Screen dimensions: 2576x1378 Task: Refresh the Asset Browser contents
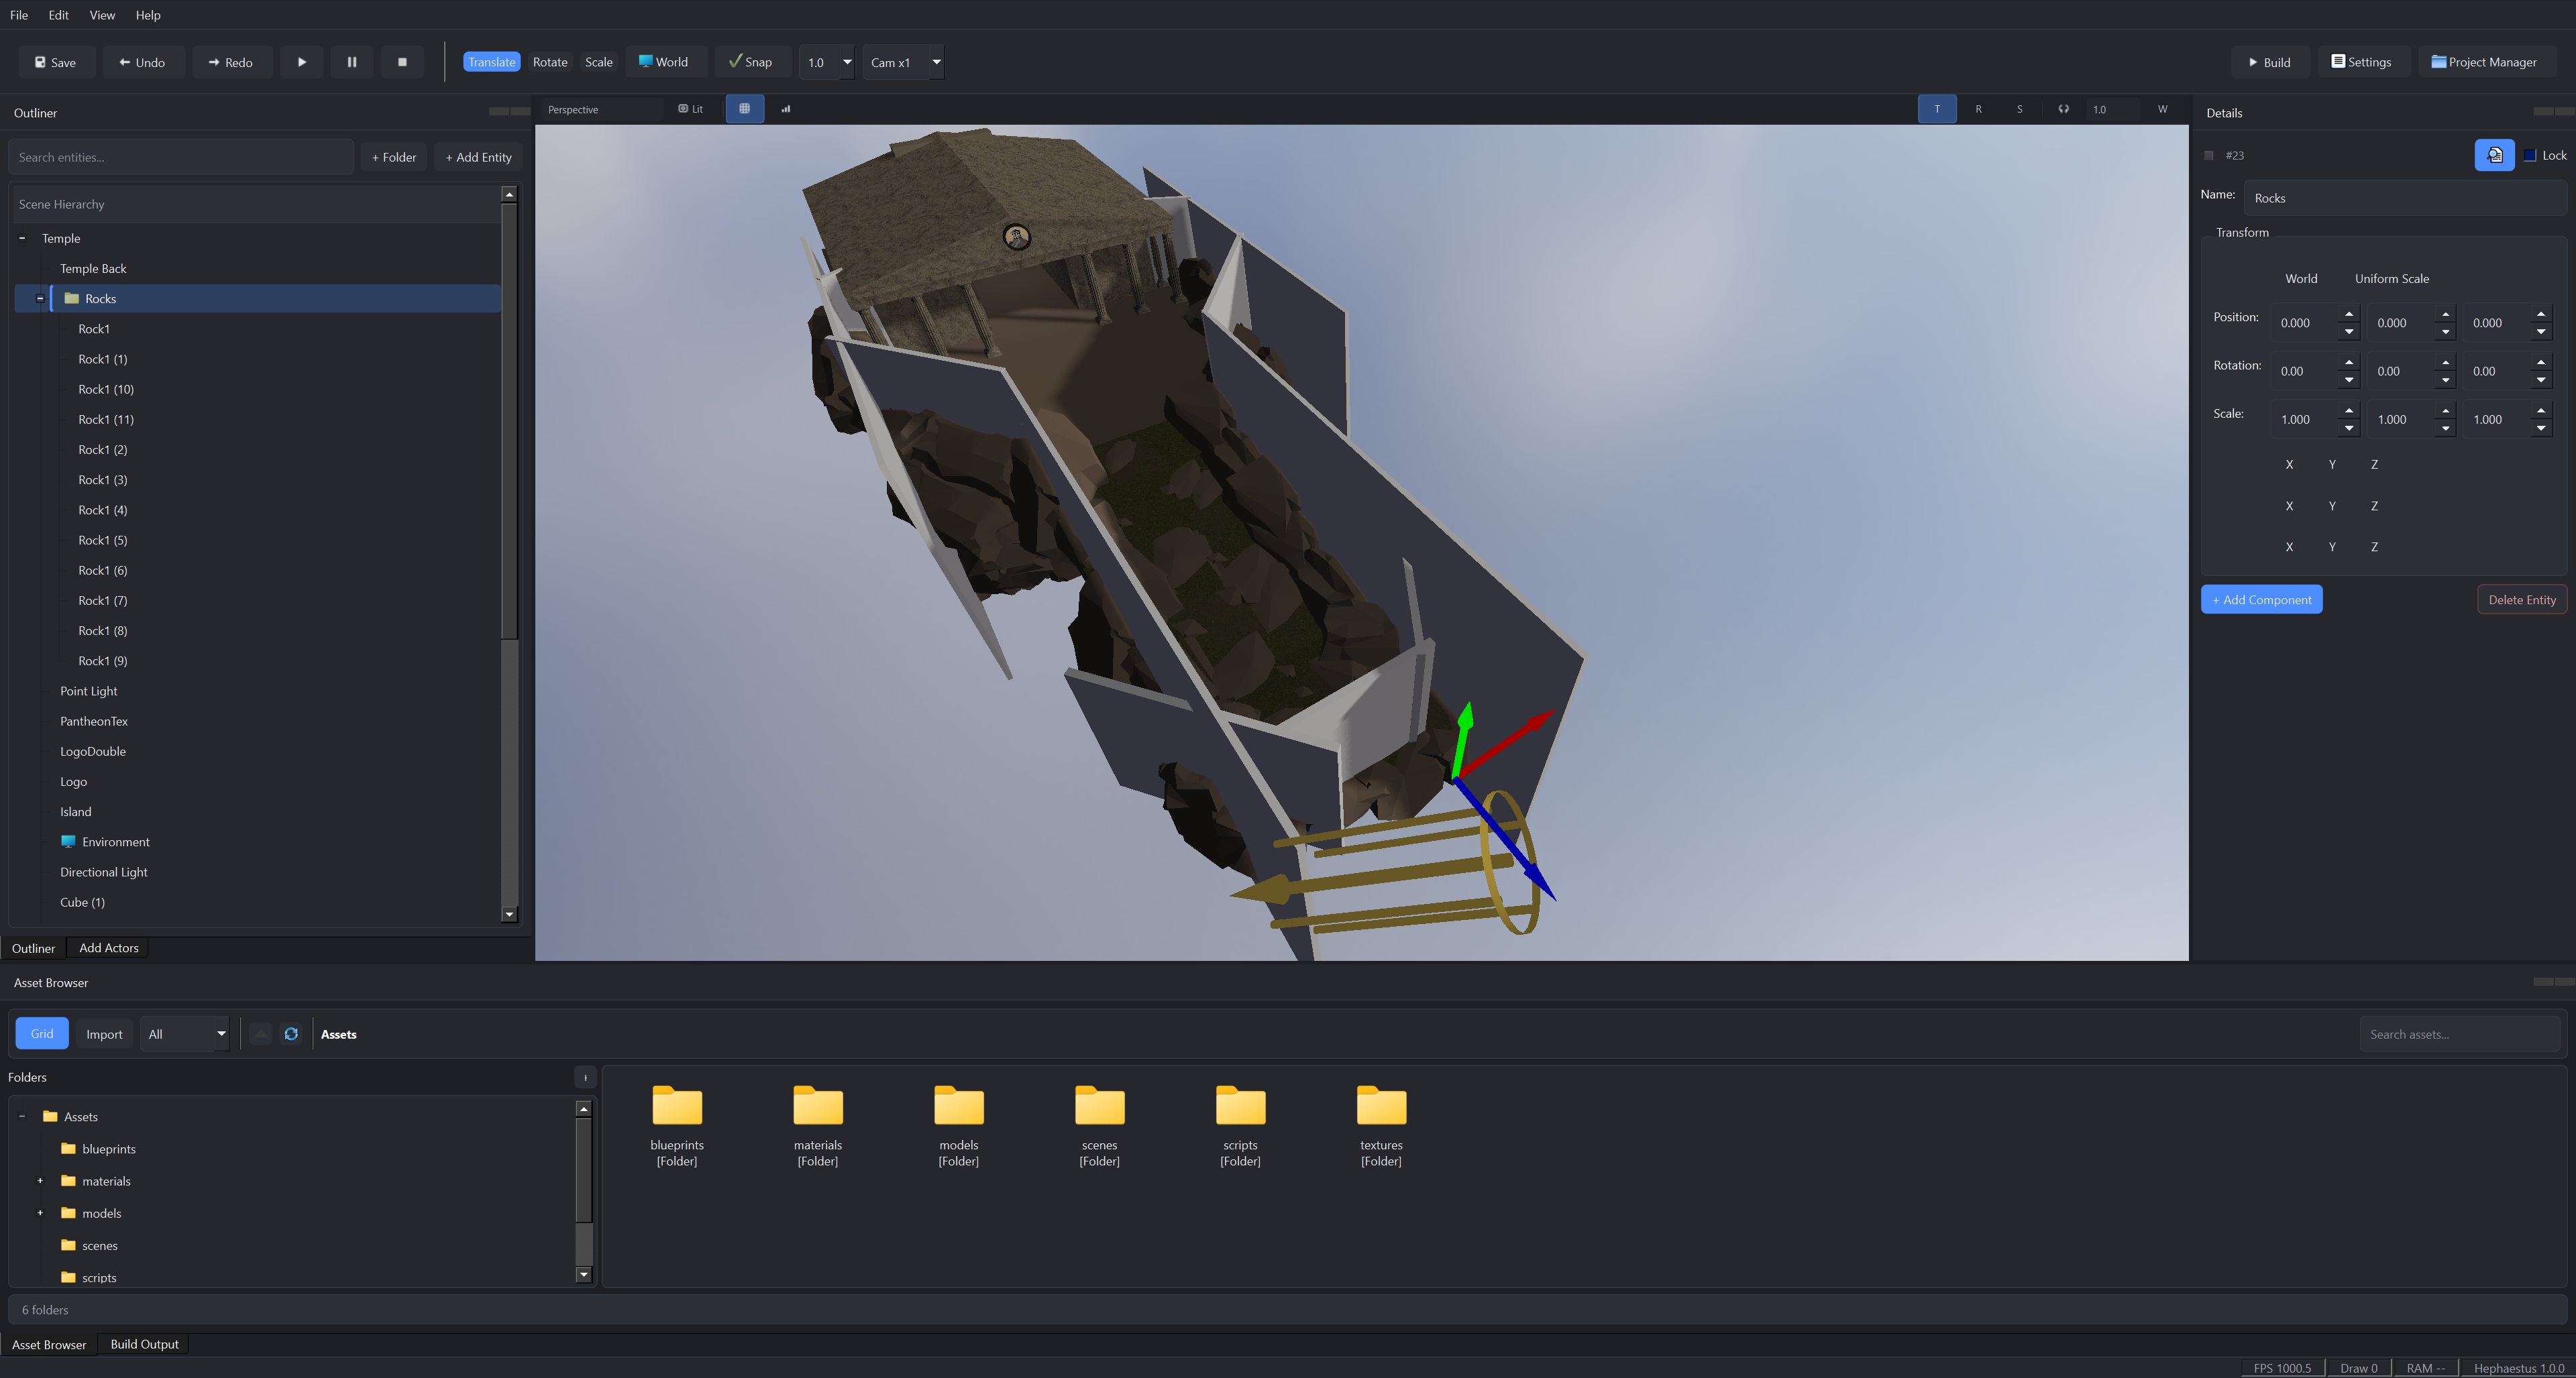pos(291,1033)
